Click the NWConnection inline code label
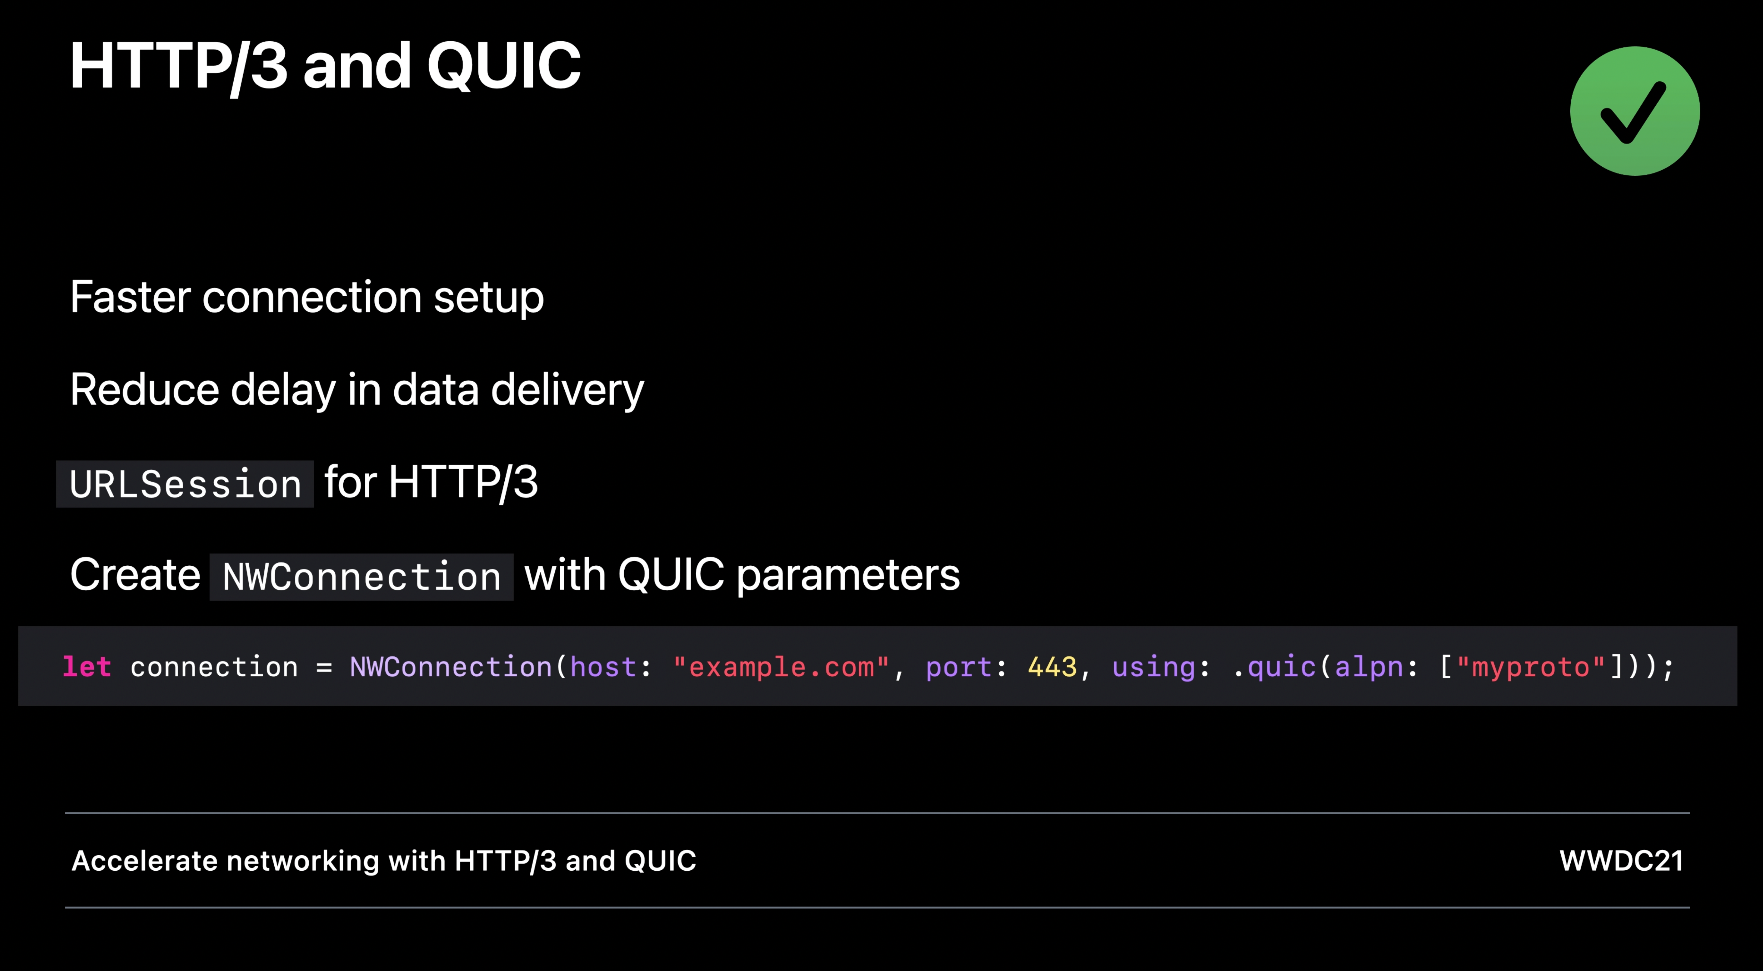Viewport: 1763px width, 971px height. point(361,577)
